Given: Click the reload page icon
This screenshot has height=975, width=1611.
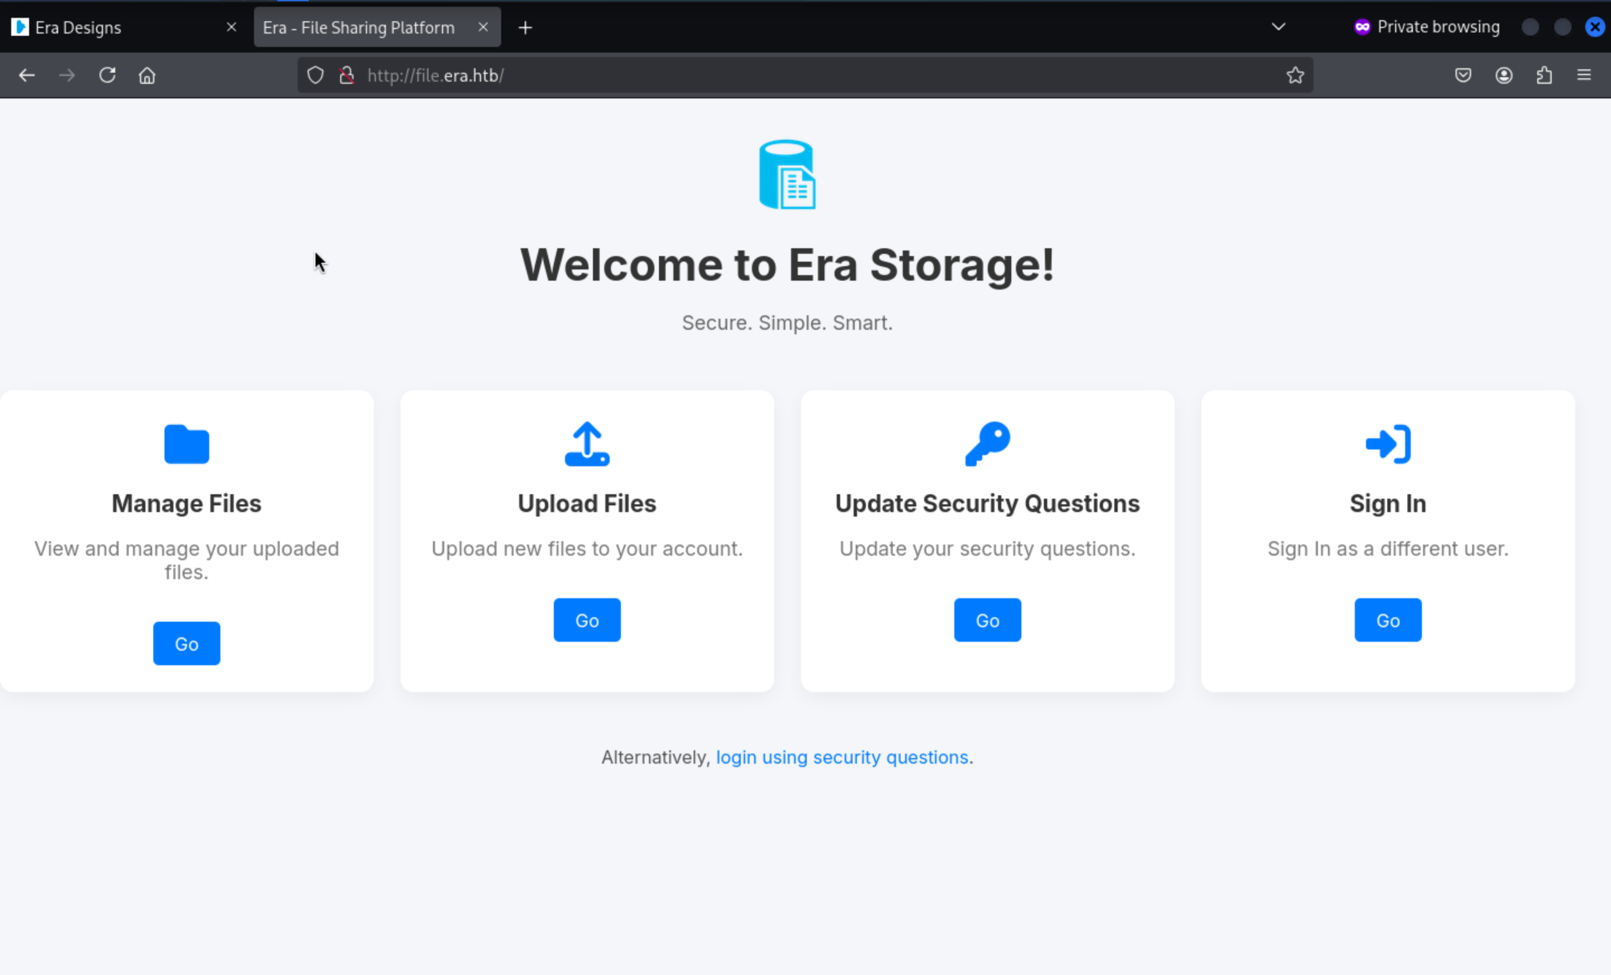Looking at the screenshot, I should pos(107,75).
